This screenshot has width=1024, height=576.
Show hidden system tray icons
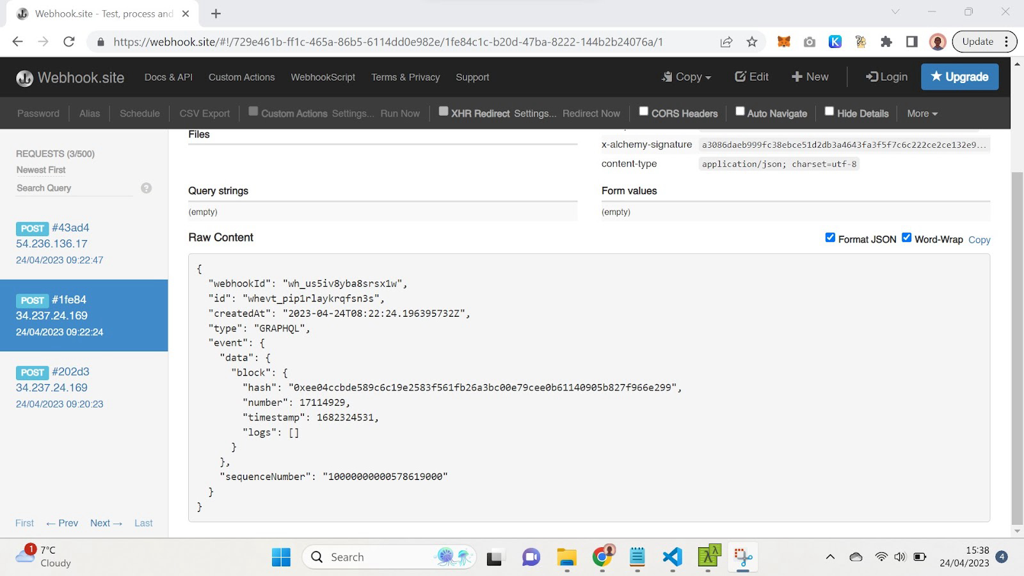830,557
